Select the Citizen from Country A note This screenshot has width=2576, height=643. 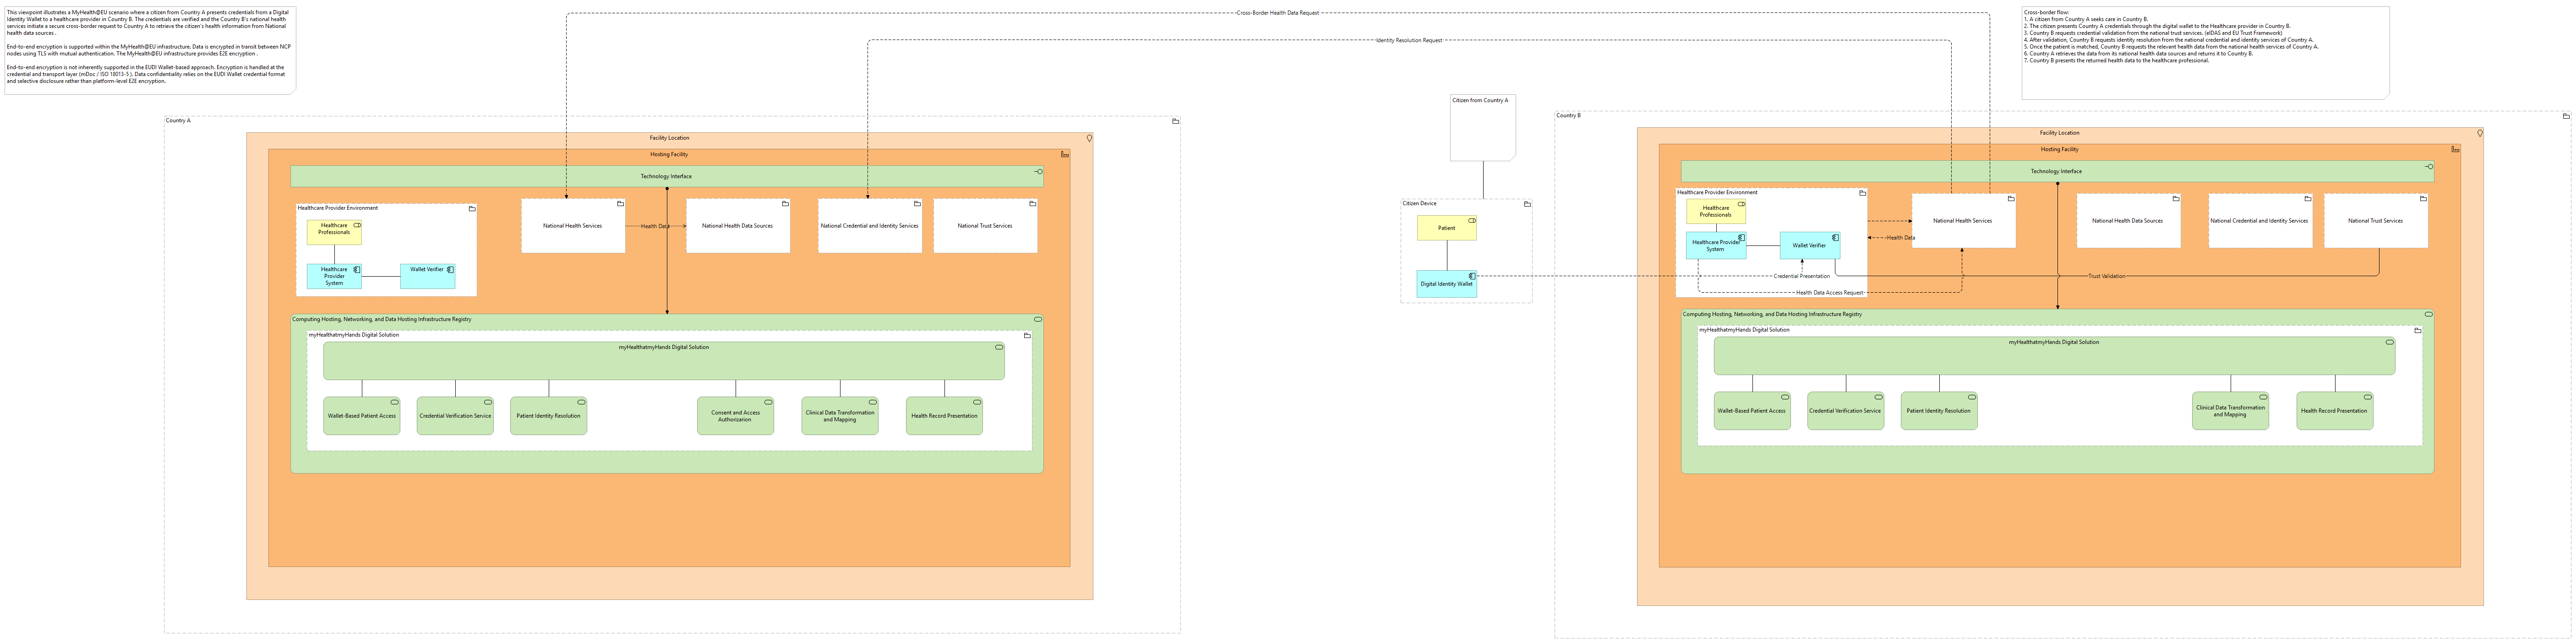coord(1483,128)
